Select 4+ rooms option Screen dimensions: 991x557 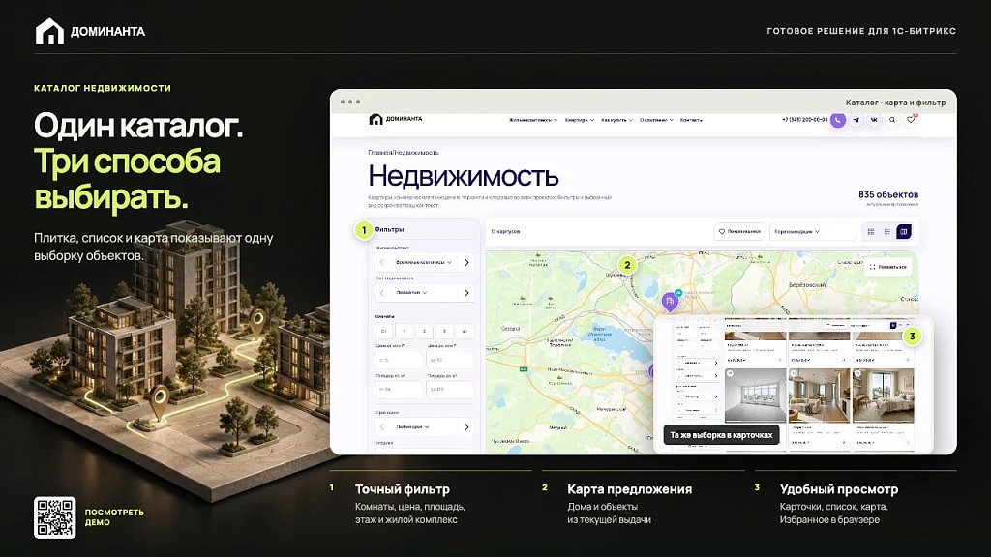(x=465, y=331)
